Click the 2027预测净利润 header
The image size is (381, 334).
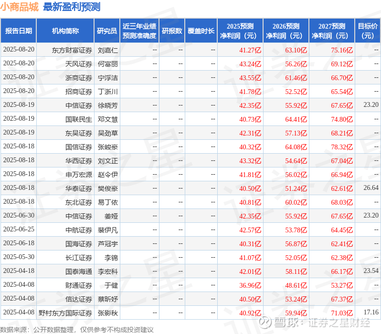[x=332, y=31]
